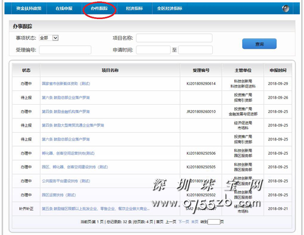The height and width of the screenshot is (235, 304).
Task: Click the 状态 column header
Action: click(x=26, y=70)
